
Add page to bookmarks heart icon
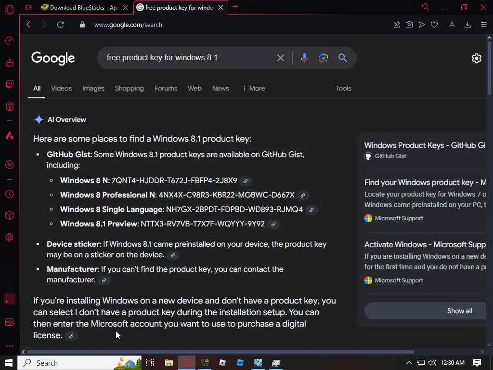point(434,25)
